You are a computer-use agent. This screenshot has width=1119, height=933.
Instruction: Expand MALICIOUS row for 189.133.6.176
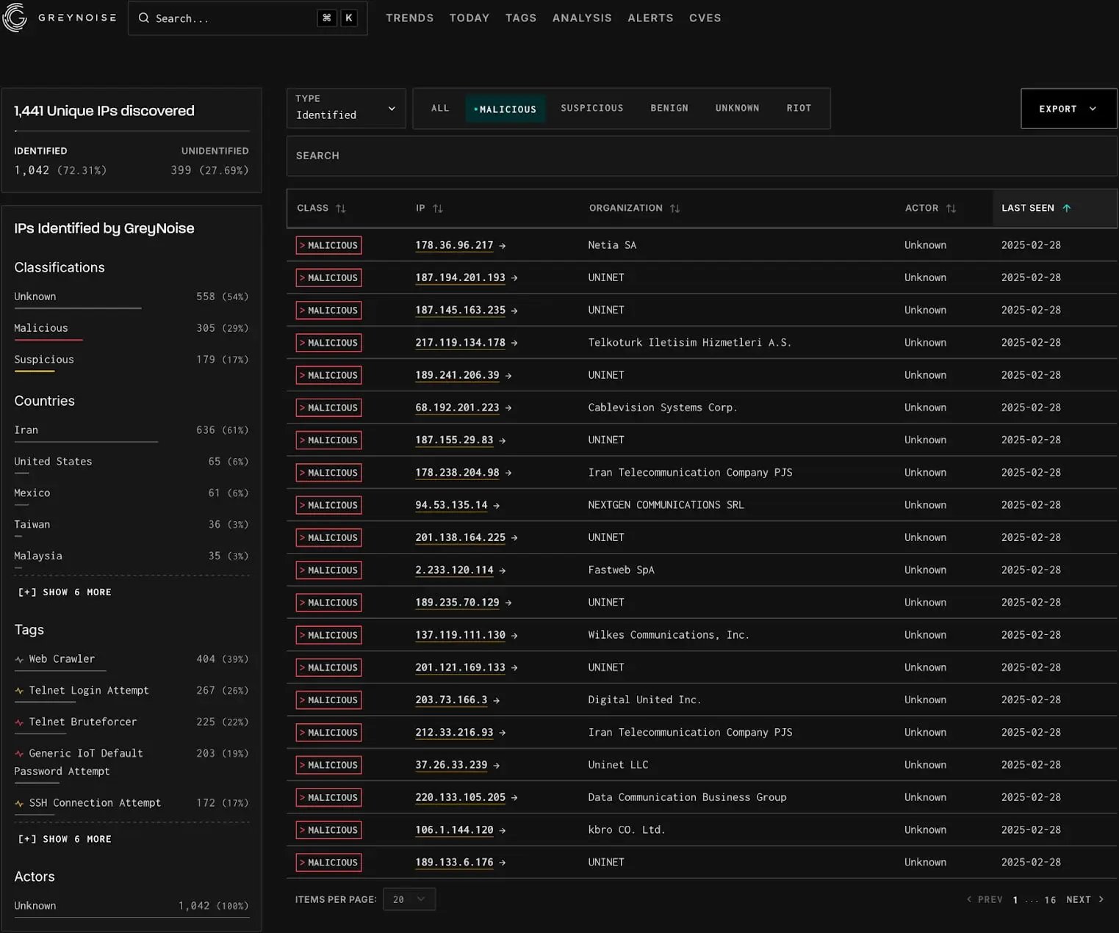328,863
